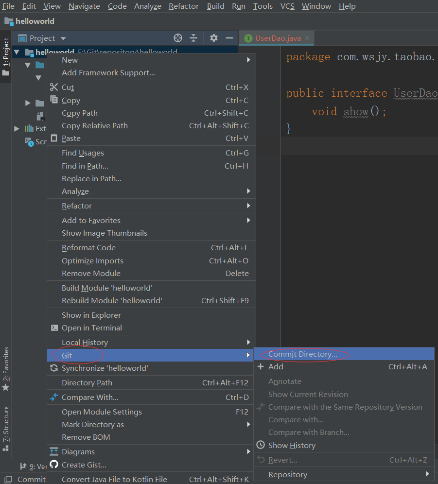Screen dimensions: 438x484
Task: Click the Compare With arrows icon
Action: pos(54,397)
